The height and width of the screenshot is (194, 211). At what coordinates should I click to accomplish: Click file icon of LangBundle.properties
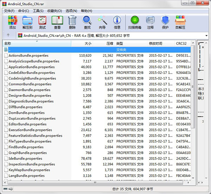6,176
